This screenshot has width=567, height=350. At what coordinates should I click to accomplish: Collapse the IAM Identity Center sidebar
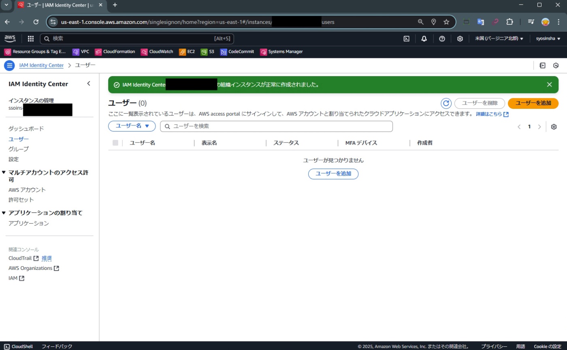click(x=89, y=84)
